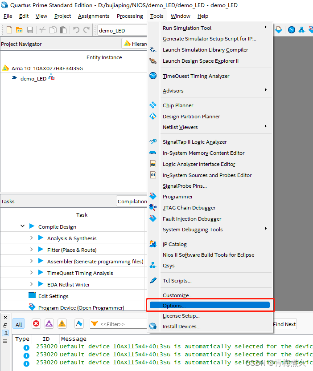Expand the Analysis & Synthesis task

point(31,238)
